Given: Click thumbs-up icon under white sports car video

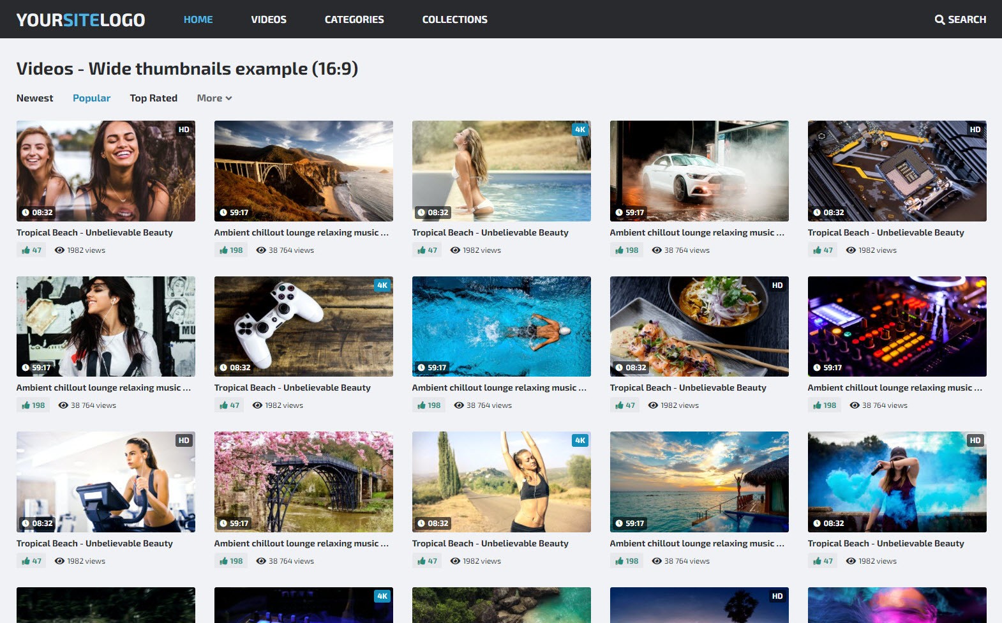Looking at the screenshot, I should [x=620, y=250].
